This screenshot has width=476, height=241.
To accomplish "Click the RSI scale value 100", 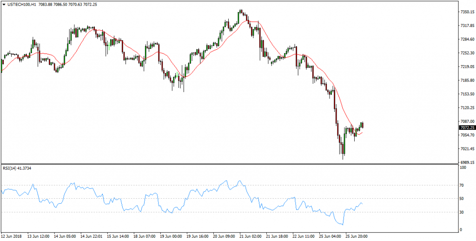I will point(463,167).
